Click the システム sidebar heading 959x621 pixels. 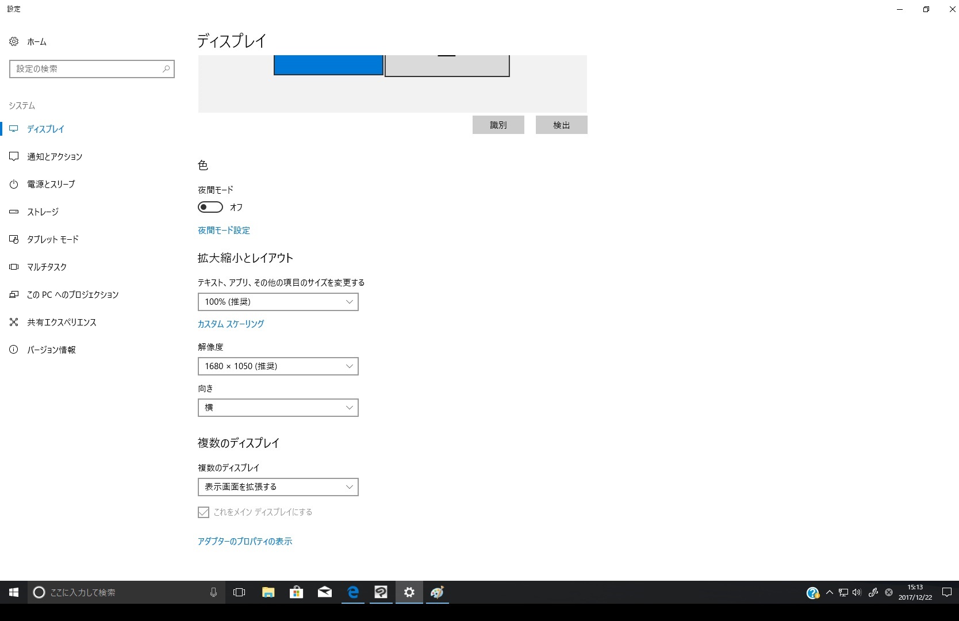click(22, 106)
